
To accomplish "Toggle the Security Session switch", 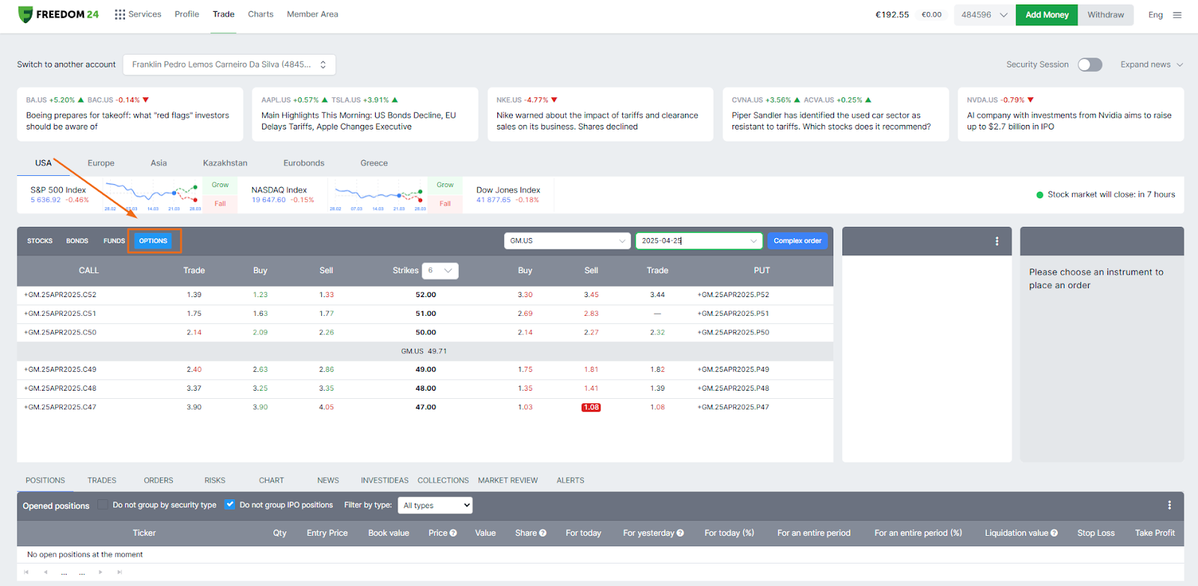I will click(x=1090, y=64).
